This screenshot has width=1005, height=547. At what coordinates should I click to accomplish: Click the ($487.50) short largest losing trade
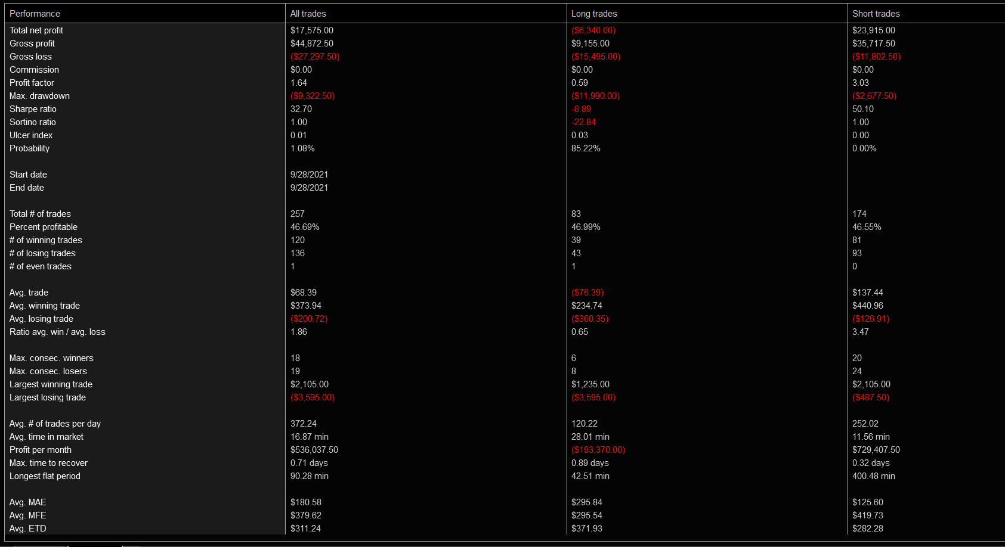(871, 397)
